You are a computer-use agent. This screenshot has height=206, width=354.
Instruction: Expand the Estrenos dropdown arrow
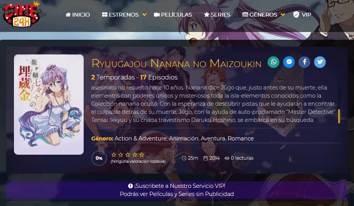(144, 15)
